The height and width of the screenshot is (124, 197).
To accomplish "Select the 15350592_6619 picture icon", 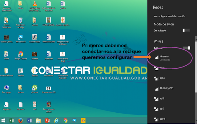I will (x=6, y=39).
